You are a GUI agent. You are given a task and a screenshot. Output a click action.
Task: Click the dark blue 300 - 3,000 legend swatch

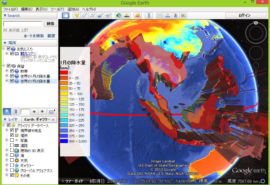64,141
